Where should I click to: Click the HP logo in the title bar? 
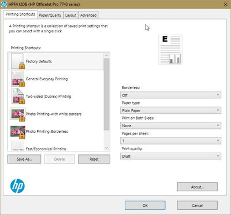[4, 4]
